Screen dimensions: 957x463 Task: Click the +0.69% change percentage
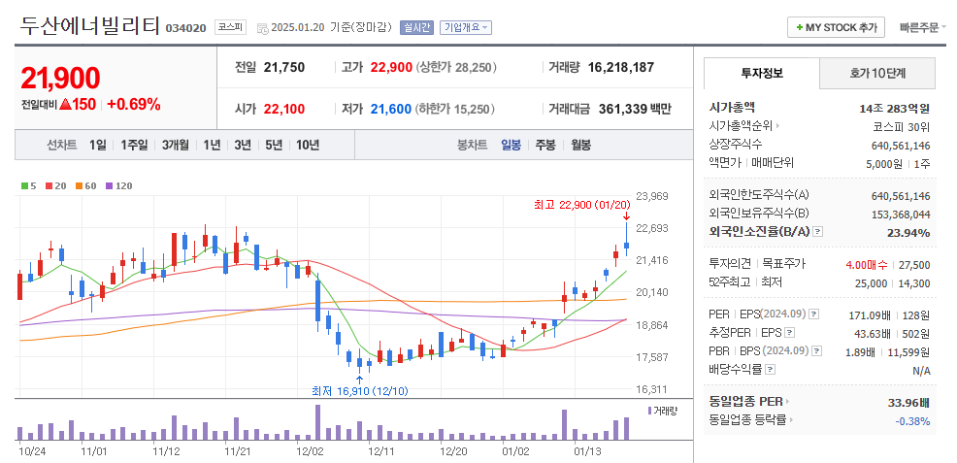click(134, 104)
